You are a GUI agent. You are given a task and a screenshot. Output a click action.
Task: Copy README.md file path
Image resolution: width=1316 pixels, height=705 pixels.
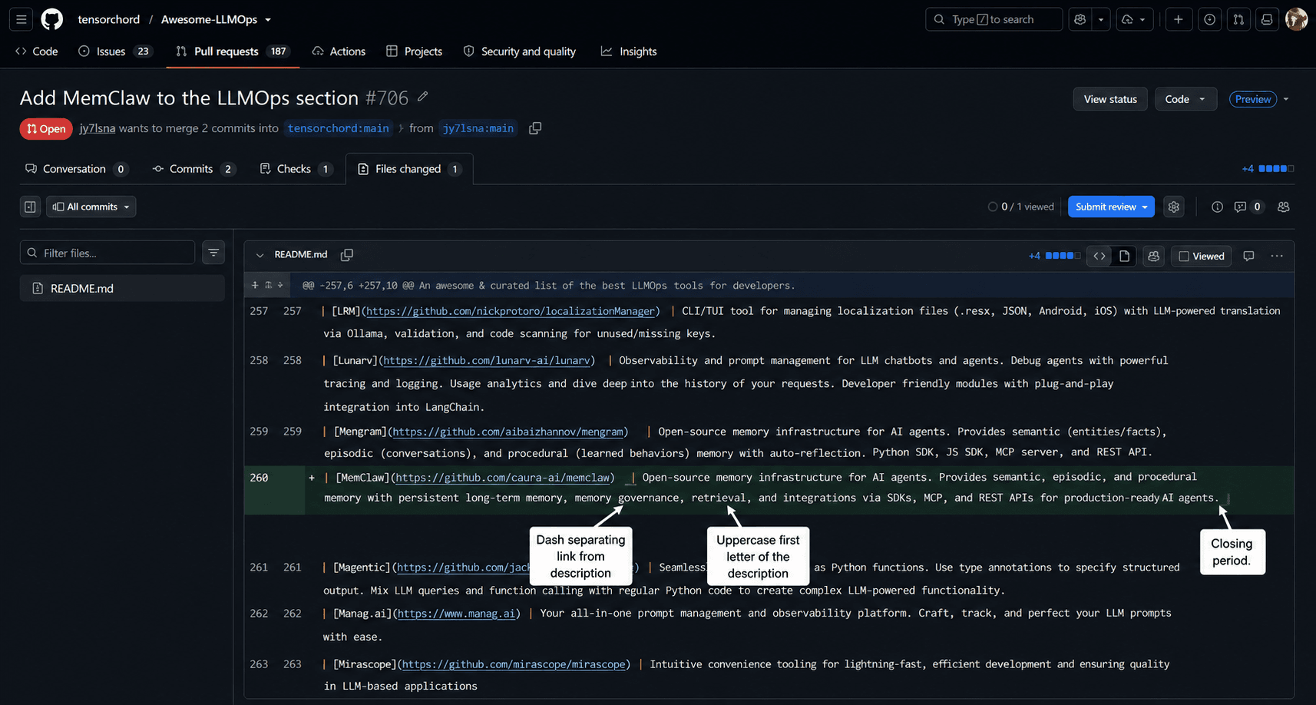347,254
